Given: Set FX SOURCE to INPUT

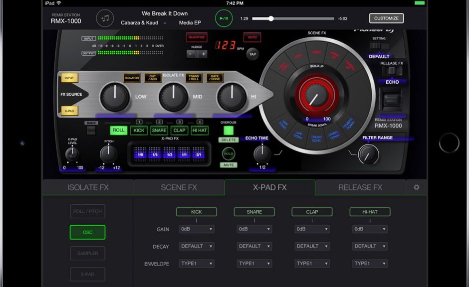Looking at the screenshot, I should tap(69, 78).
